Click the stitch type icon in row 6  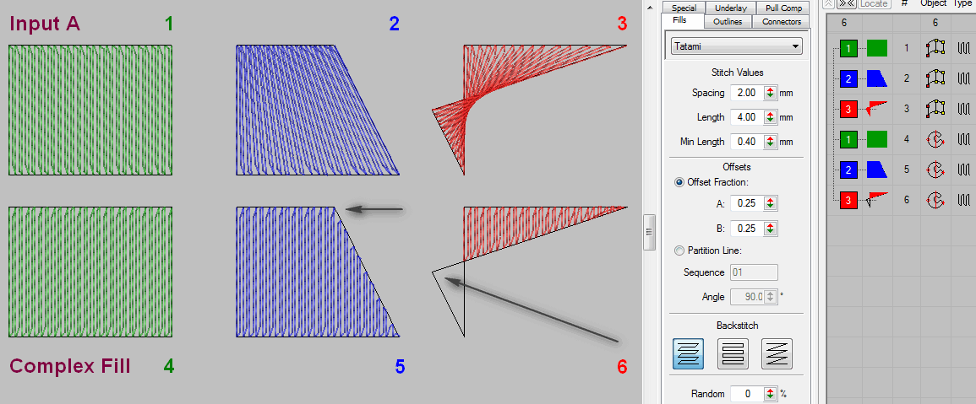[x=963, y=200]
